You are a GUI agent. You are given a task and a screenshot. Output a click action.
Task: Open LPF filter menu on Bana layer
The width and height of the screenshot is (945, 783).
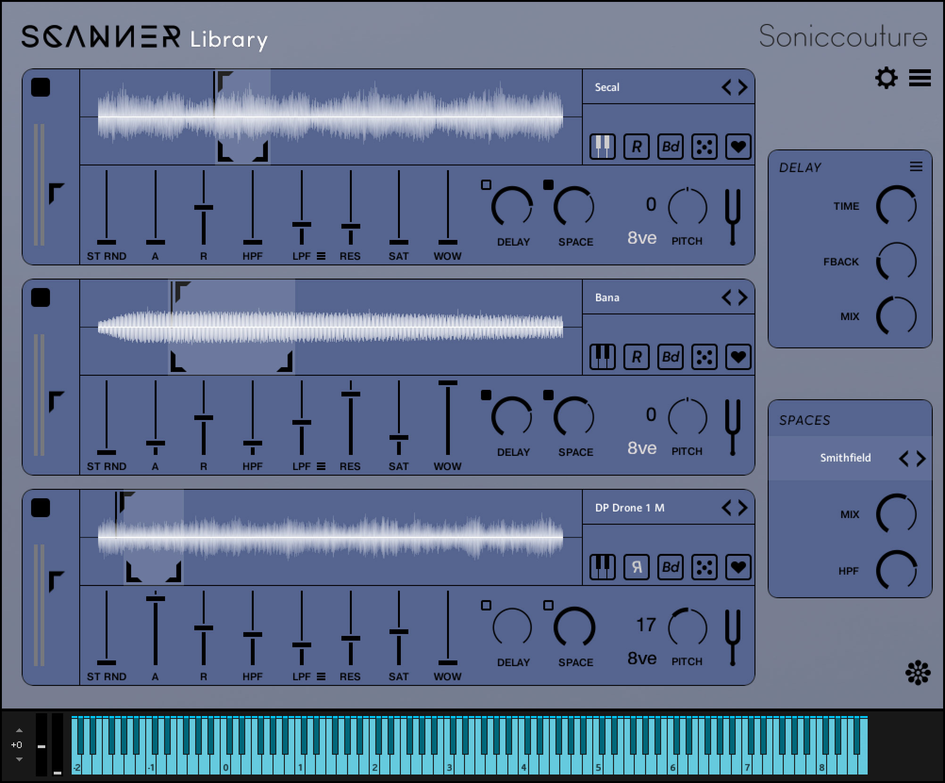(x=321, y=467)
